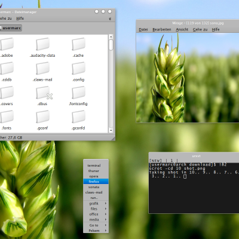Click the rightmost file manager titlebar button

tap(110, 12)
